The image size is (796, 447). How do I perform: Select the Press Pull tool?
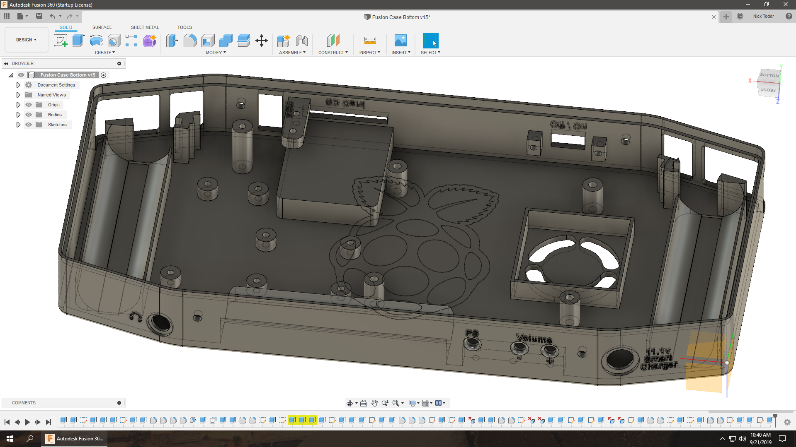click(x=172, y=41)
